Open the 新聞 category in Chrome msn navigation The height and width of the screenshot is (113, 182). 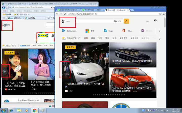[86, 38]
